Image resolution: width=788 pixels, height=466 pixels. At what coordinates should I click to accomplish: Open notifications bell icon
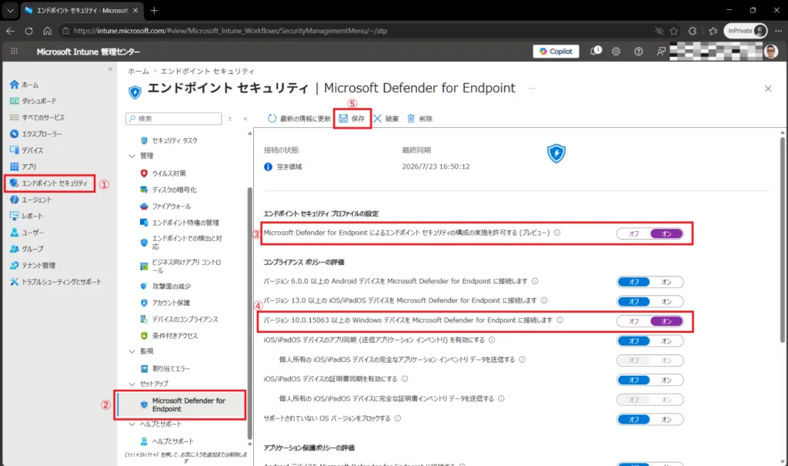(x=596, y=51)
